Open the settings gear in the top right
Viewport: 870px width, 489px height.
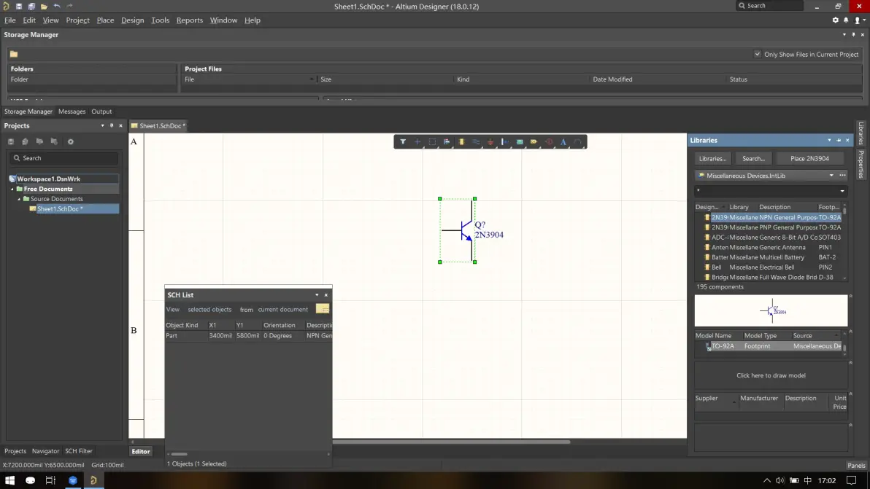point(835,20)
